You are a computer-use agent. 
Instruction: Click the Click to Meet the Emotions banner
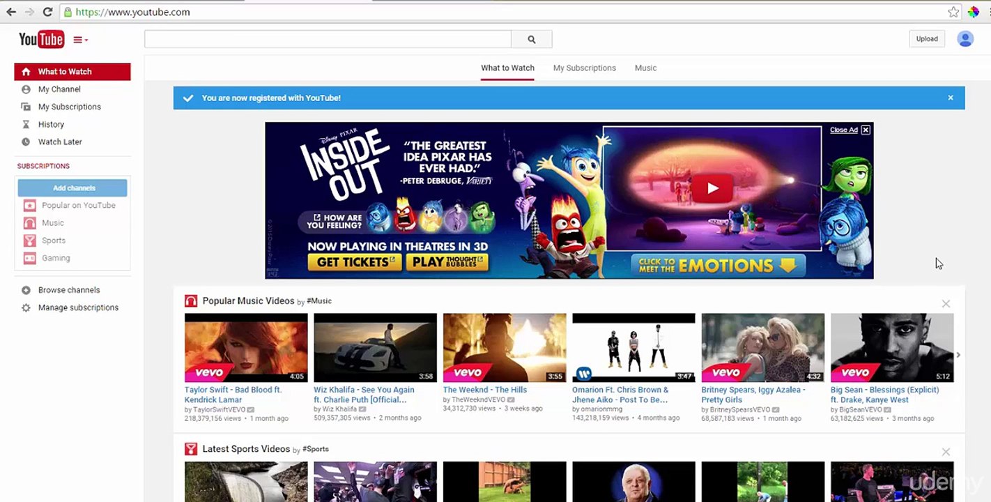click(x=718, y=266)
